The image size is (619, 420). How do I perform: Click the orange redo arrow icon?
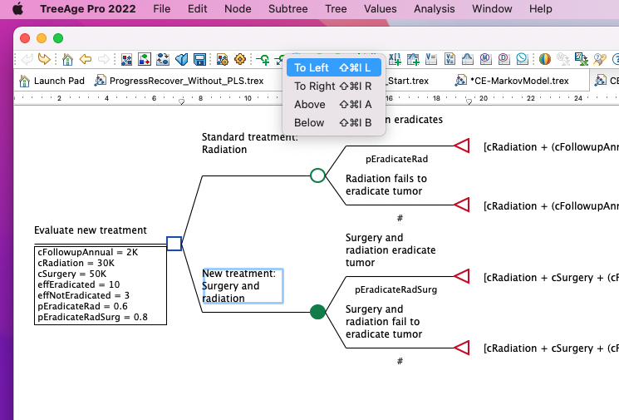pyautogui.click(x=44, y=59)
